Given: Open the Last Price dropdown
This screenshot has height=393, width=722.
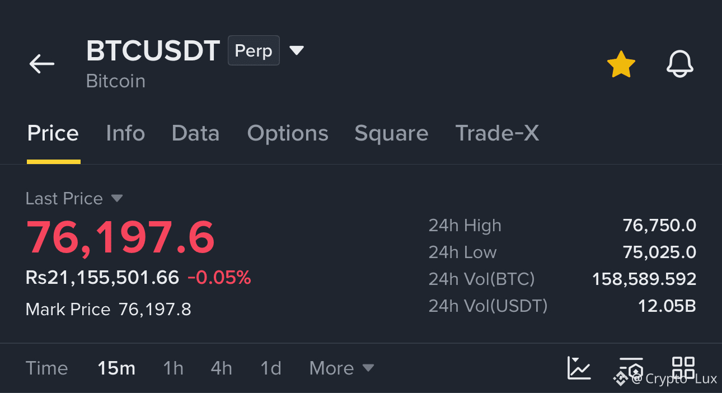Looking at the screenshot, I should [x=74, y=199].
